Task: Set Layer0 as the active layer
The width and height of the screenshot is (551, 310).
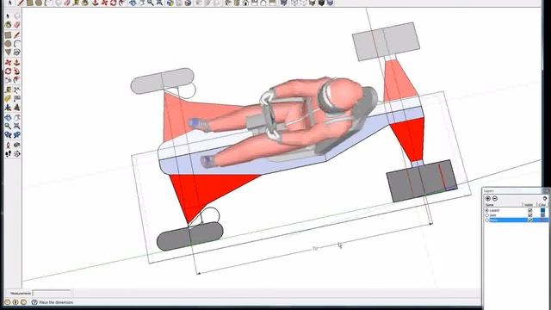Action: (487, 210)
